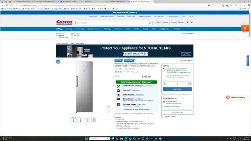The width and height of the screenshot is (251, 141).
Task: Click the blue circular view icon left of product image
Action: [x=58, y=61]
